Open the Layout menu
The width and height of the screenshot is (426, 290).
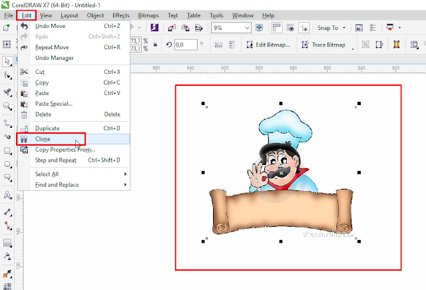click(x=69, y=15)
